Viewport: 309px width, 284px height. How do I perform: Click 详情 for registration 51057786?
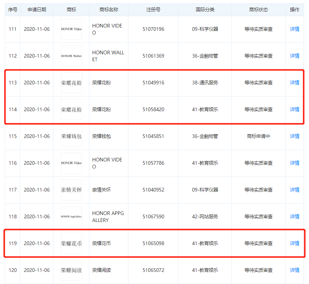click(x=294, y=163)
